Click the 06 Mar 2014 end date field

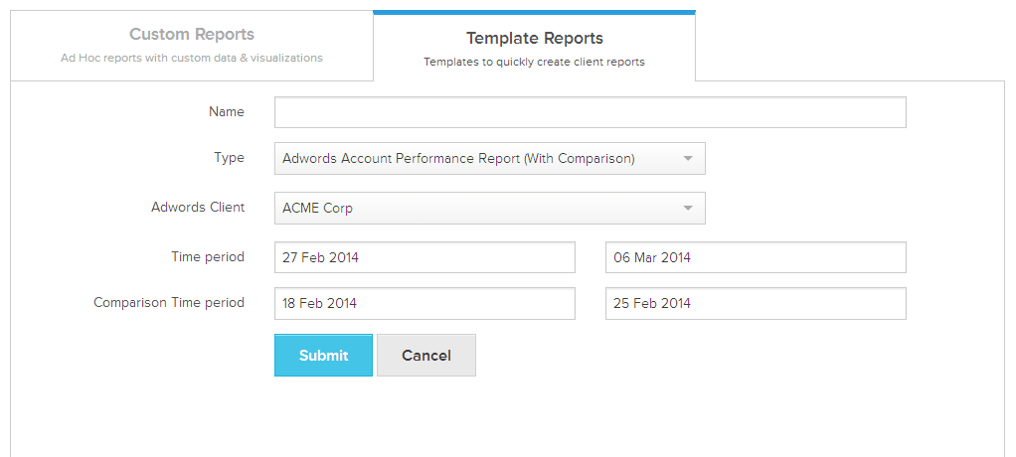click(755, 257)
